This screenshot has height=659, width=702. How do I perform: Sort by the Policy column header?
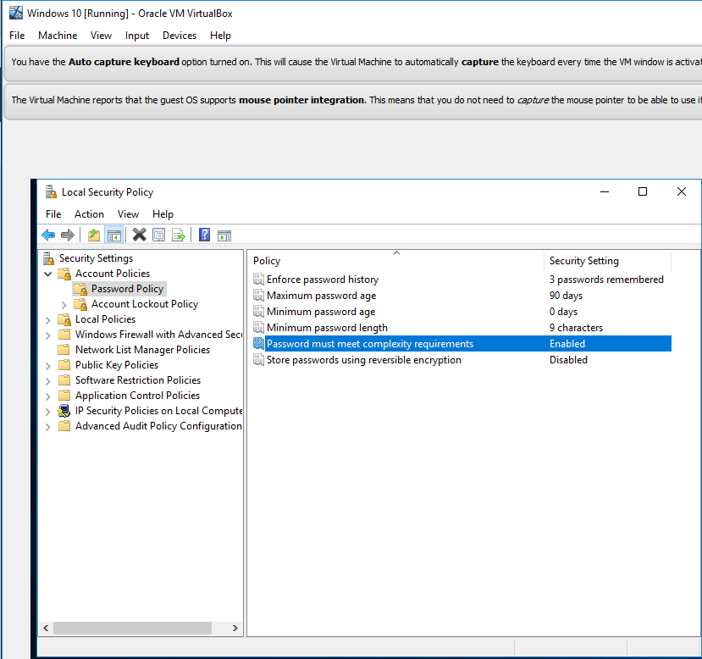click(x=395, y=261)
